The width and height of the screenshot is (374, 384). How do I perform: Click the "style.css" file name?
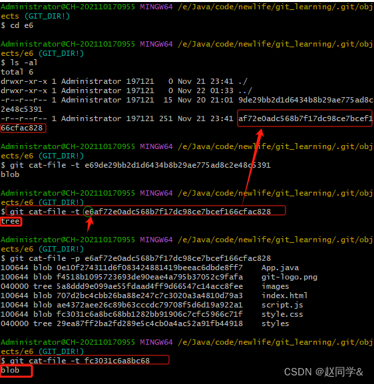(x=282, y=314)
